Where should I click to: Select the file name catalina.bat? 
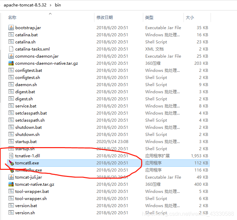tap(26, 35)
